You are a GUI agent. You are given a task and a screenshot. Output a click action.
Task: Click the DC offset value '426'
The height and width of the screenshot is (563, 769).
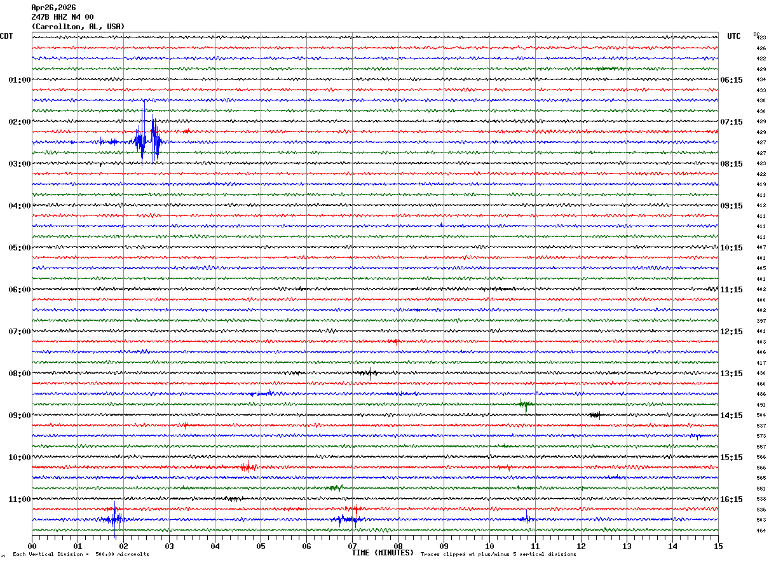tap(761, 48)
